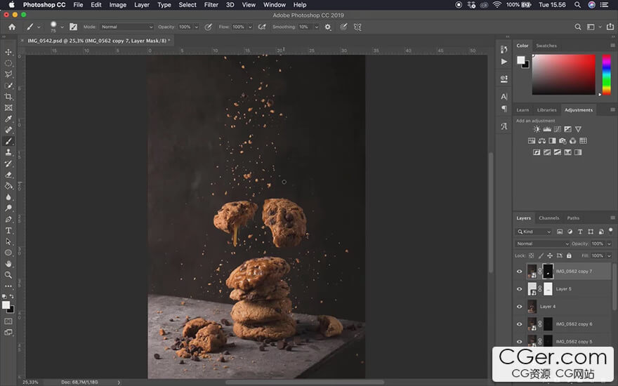Select the Brush tool in left toolbar
618x386 pixels.
pyautogui.click(x=8, y=141)
